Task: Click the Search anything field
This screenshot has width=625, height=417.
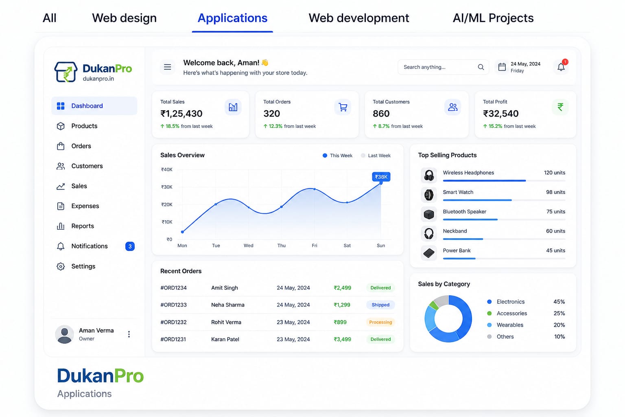Action: 443,67
